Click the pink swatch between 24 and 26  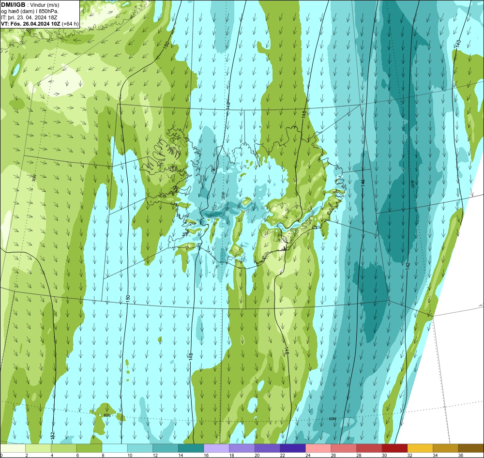pos(318,448)
